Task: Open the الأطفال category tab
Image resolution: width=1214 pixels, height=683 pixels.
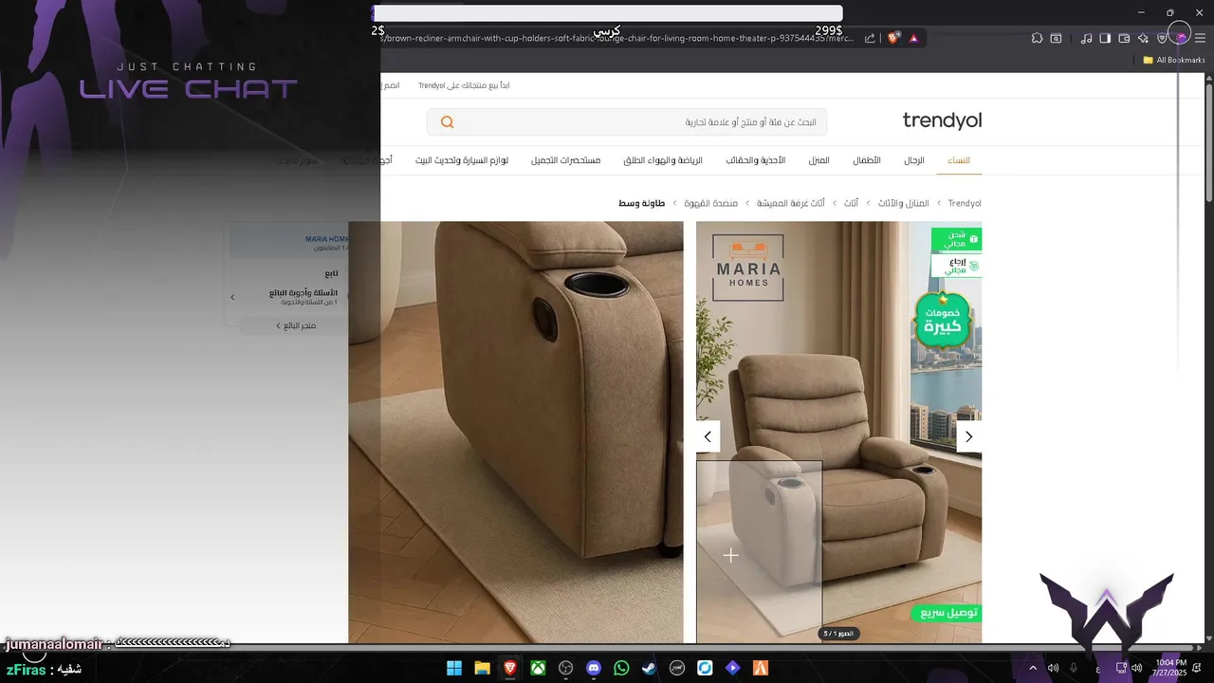Action: click(867, 160)
